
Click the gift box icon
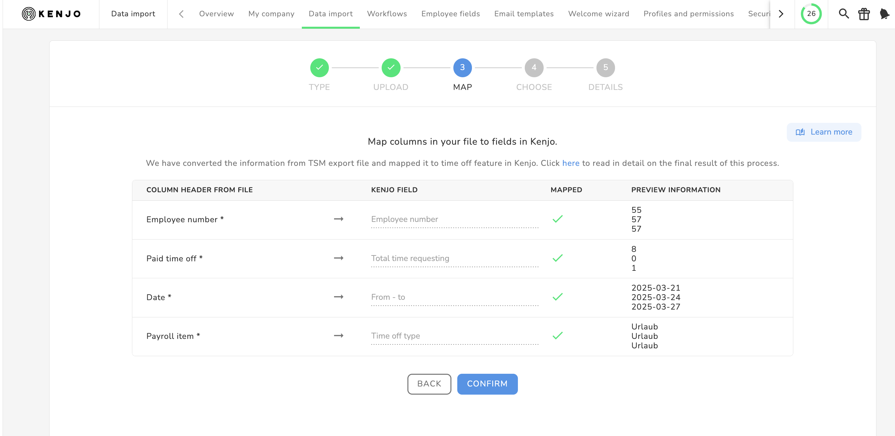pyautogui.click(x=864, y=14)
